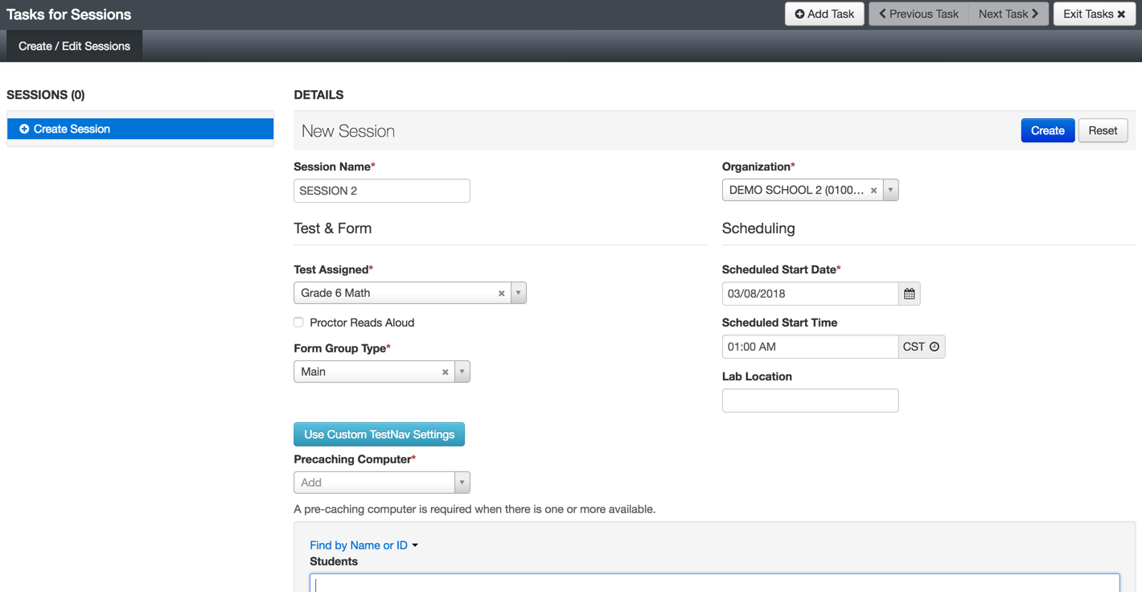Click the CST clock icon button
The height and width of the screenshot is (592, 1142).
(x=922, y=347)
